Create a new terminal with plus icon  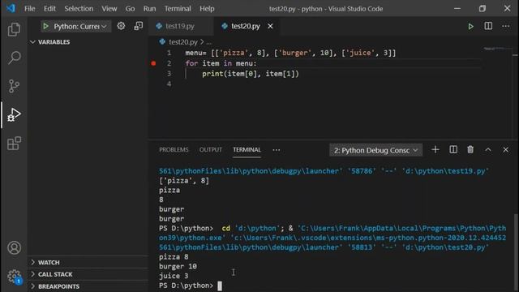point(435,149)
